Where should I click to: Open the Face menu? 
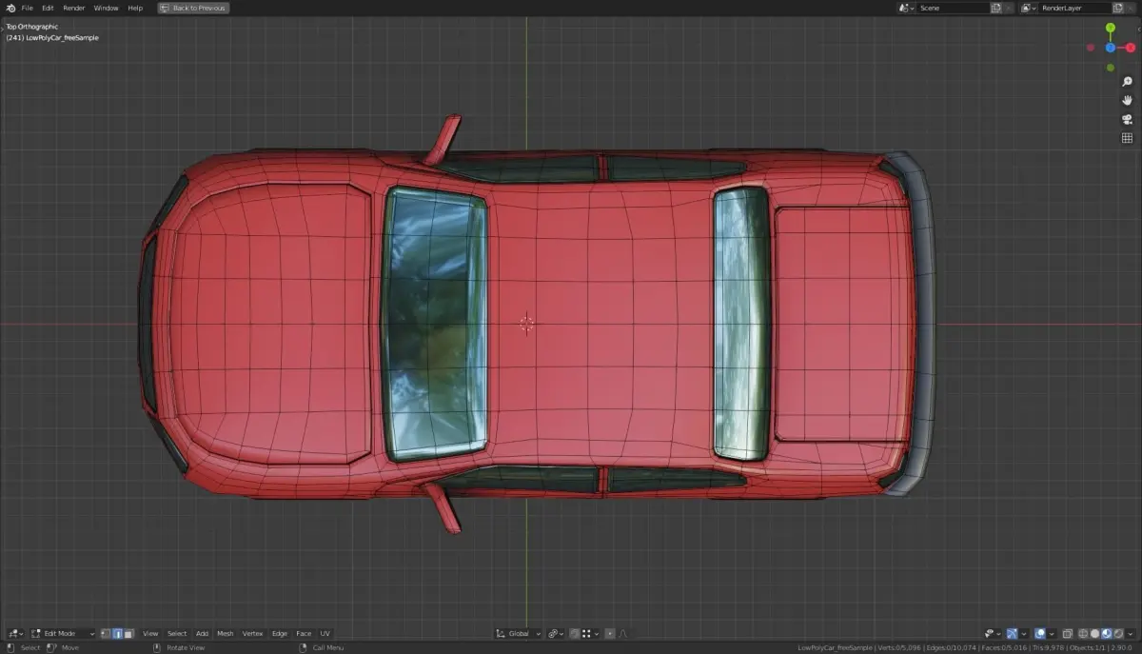pyautogui.click(x=304, y=633)
